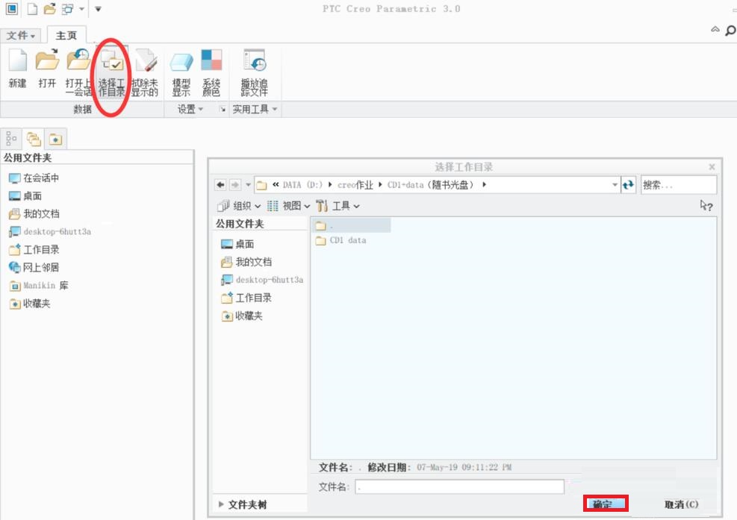737x520 pixels.
Task: Click the 文件名 input field
Action: coord(459,487)
